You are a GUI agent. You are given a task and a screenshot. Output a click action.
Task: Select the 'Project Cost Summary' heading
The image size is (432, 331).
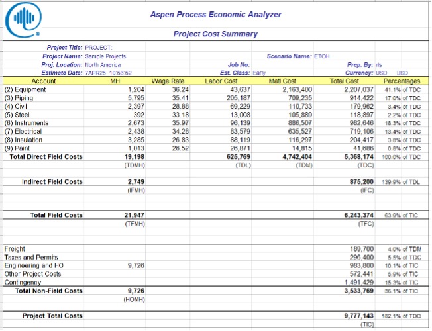tap(215, 34)
